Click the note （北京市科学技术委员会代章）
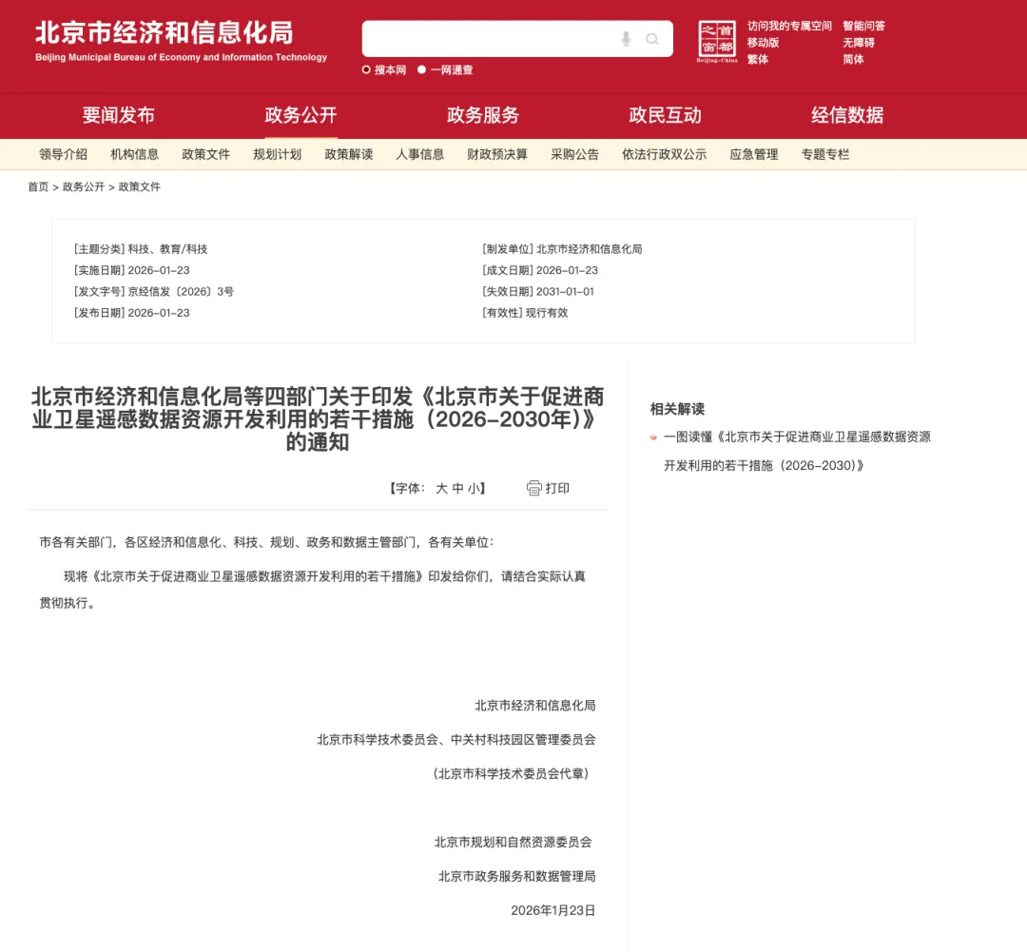1027x952 pixels. pos(511,774)
